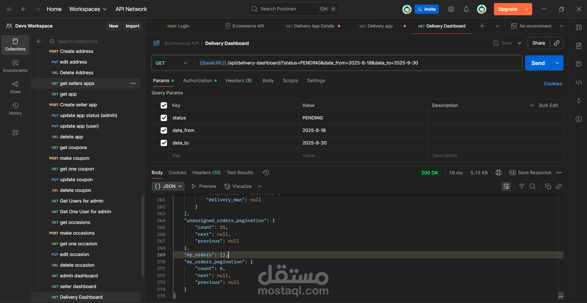This screenshot has width=587, height=303.
Task: Focus the Search Postman field
Action: [294, 9]
